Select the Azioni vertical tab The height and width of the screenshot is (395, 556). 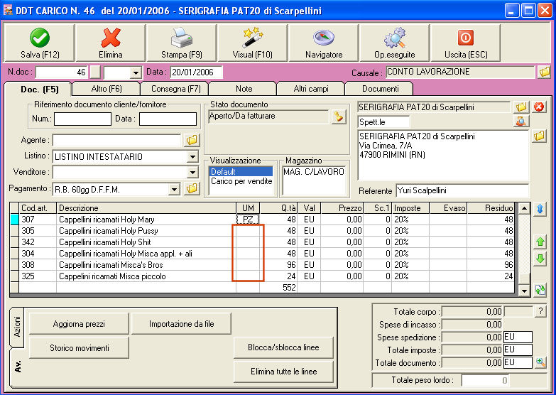point(17,328)
